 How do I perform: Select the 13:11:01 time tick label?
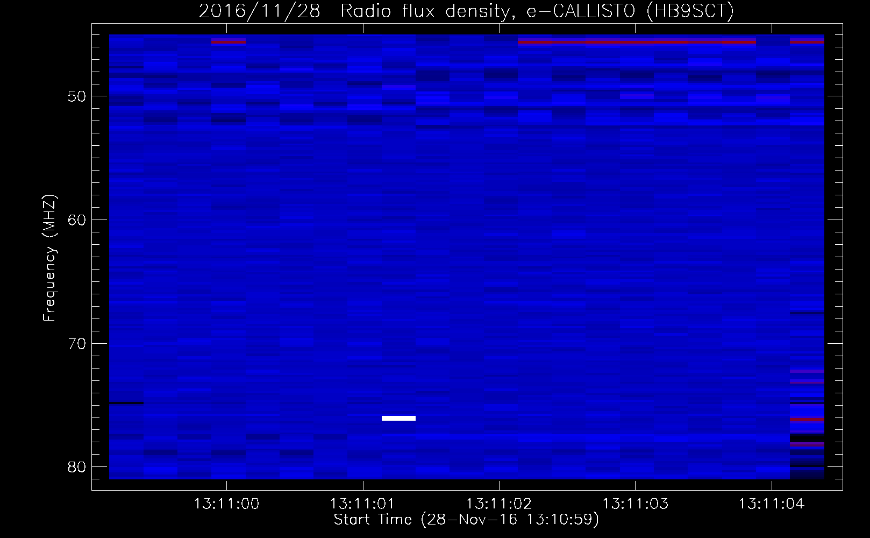(x=362, y=504)
